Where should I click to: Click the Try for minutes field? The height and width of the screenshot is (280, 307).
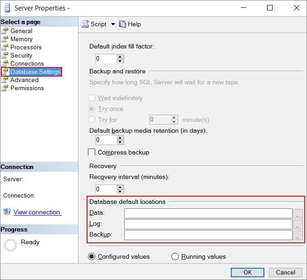pos(160,120)
